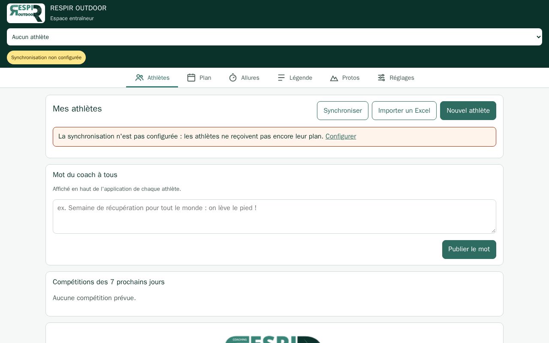Click the Allures stopwatch icon
Screen dimensions: 549x343
tap(233, 78)
